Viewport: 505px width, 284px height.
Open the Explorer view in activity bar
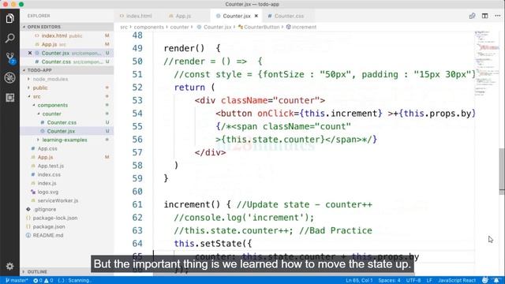pos(9,18)
